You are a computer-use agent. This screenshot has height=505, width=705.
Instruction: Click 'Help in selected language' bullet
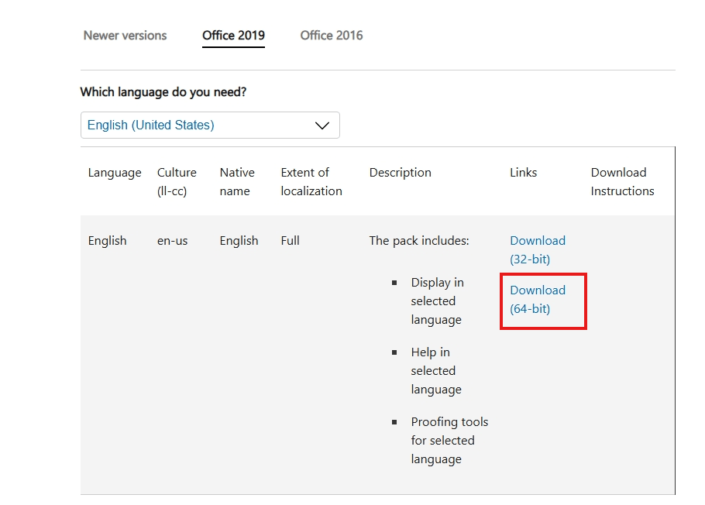point(436,370)
